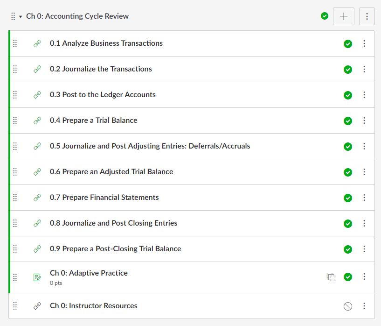Click the module-level published checkmark in the header
The height and width of the screenshot is (326, 381).
click(x=325, y=15)
